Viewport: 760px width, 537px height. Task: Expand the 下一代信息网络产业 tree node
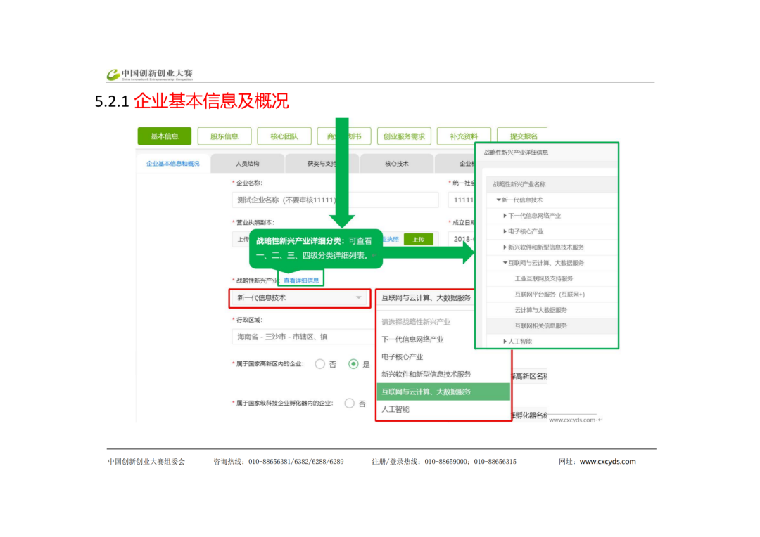click(x=505, y=216)
